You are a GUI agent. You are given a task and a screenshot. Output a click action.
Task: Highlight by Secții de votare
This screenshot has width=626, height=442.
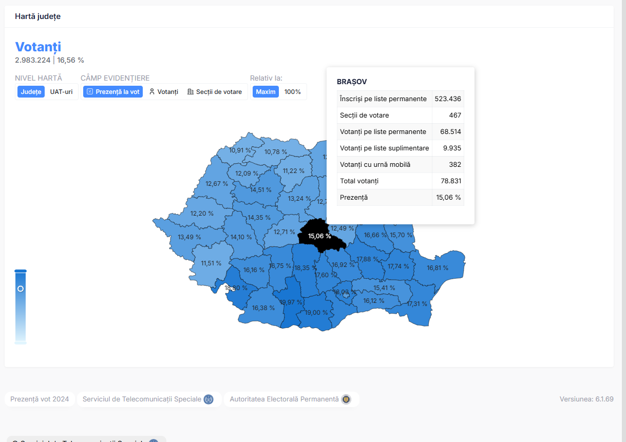214,92
